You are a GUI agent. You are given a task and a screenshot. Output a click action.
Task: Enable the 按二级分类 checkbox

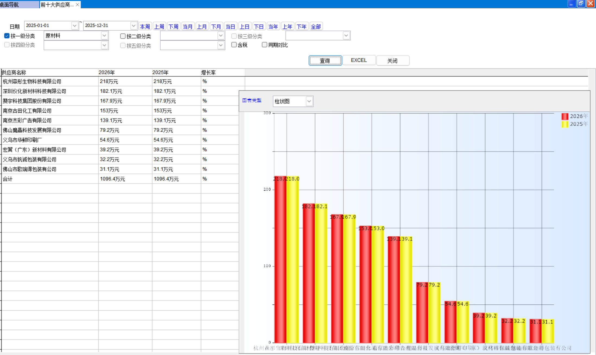[x=123, y=36]
